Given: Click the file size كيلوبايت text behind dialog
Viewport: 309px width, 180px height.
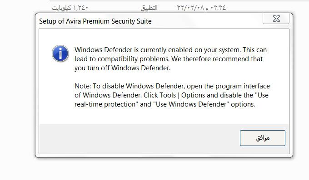Looking at the screenshot, I should coord(70,8).
